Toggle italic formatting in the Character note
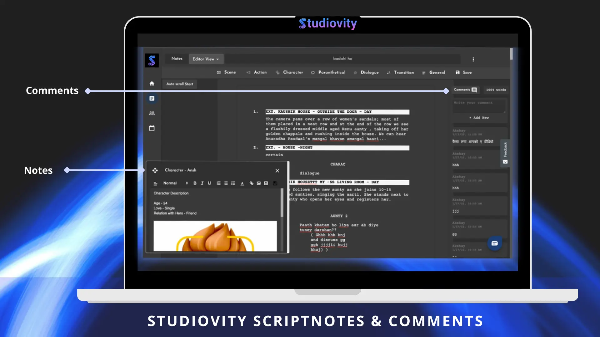 [x=202, y=183]
